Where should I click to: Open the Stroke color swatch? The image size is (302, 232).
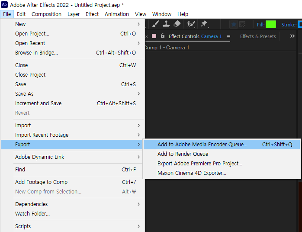click(300, 25)
